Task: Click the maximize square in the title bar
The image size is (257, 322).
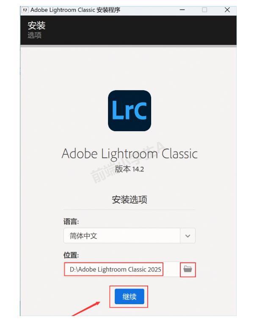Action: point(204,10)
